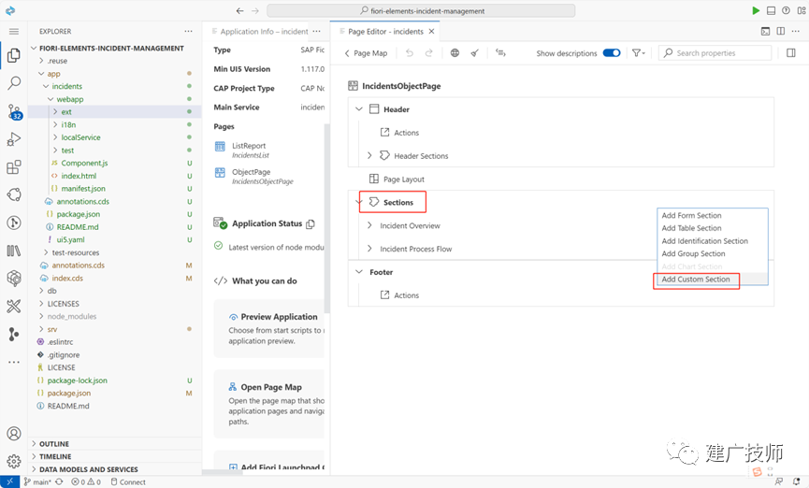Click the undo arrow in Page Editor
Image resolution: width=809 pixels, height=488 pixels.
coord(409,53)
